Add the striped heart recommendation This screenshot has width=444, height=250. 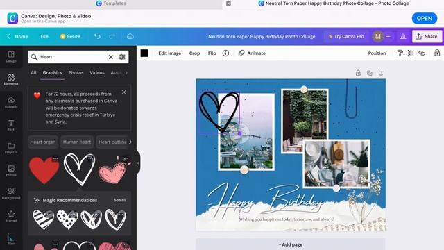click(43, 219)
